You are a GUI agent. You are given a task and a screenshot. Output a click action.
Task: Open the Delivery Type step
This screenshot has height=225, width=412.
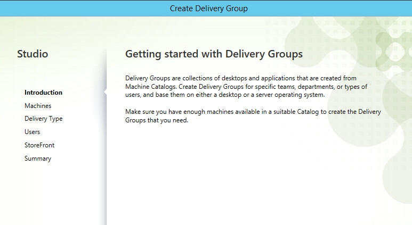tap(43, 119)
